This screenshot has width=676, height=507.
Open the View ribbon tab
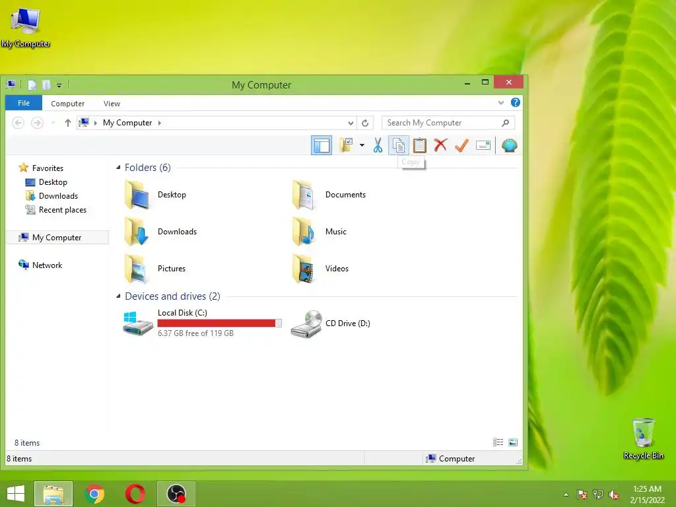tap(112, 104)
